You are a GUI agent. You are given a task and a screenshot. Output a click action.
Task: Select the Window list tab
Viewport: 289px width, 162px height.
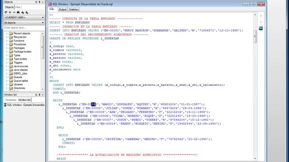tap(24, 100)
